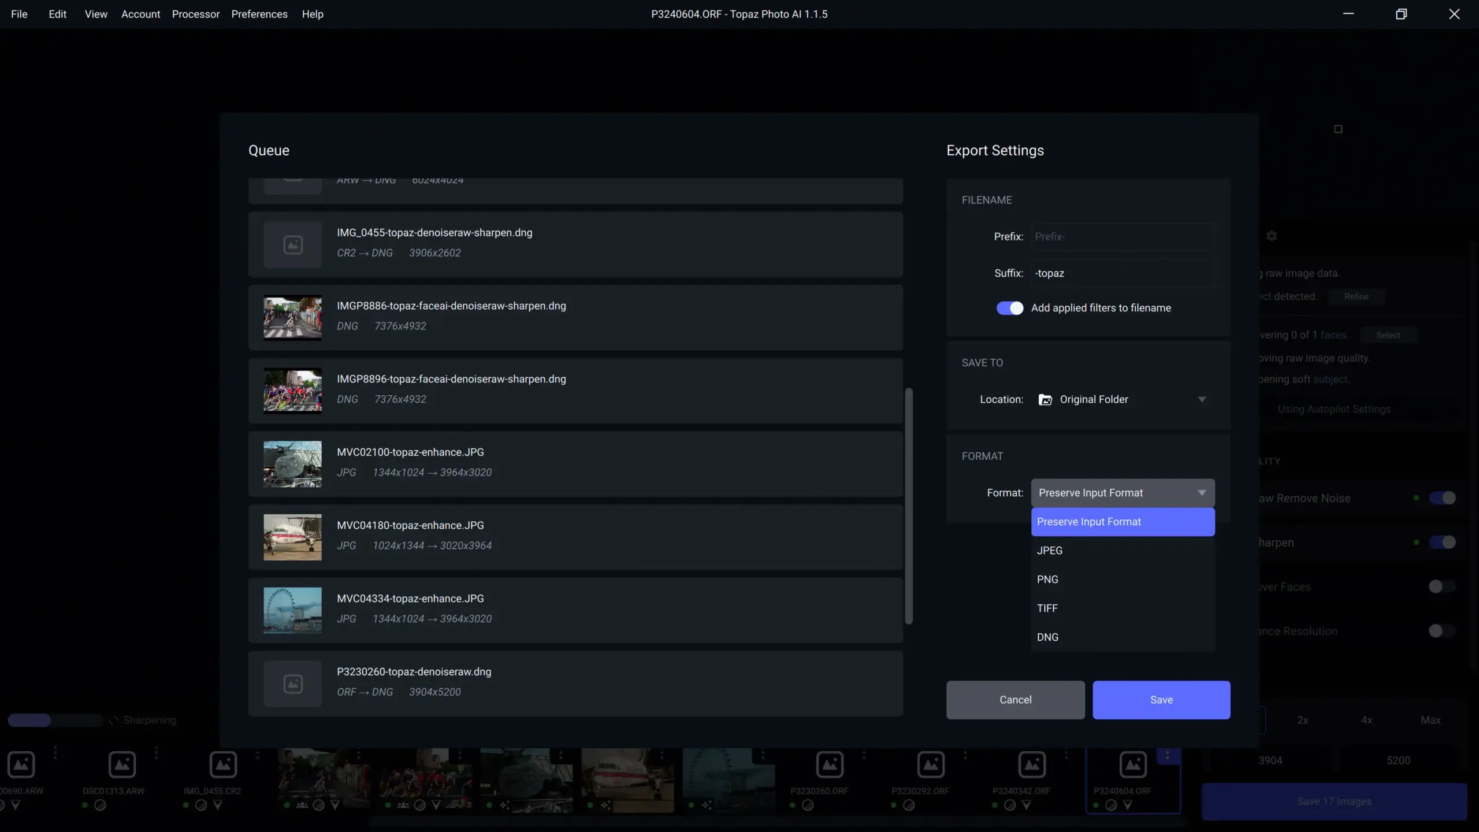Click the blue Save button
Image resolution: width=1479 pixels, height=832 pixels.
coord(1161,700)
